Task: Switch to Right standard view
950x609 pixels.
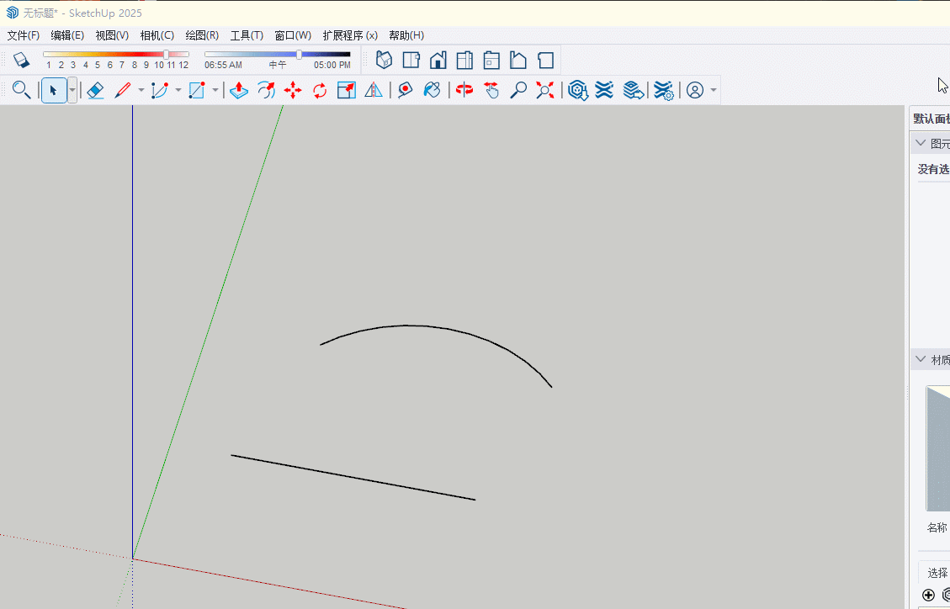Action: click(464, 60)
